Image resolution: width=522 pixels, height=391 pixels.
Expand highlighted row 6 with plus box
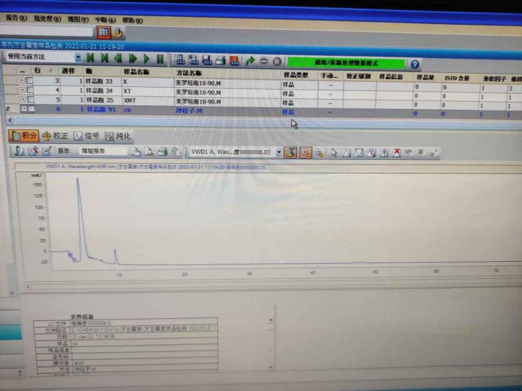[x=24, y=108]
